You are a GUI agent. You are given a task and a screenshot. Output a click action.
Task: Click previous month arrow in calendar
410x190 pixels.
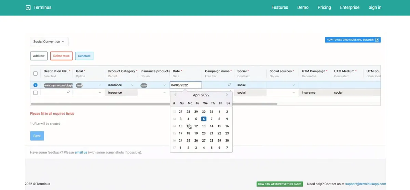click(176, 95)
